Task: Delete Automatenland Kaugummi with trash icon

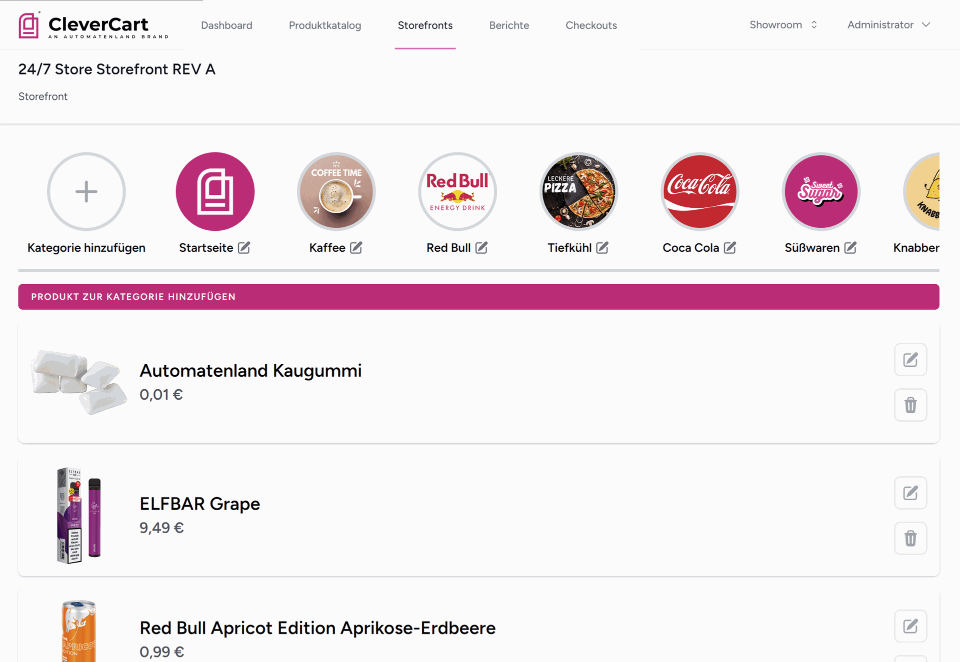Action: click(x=910, y=405)
